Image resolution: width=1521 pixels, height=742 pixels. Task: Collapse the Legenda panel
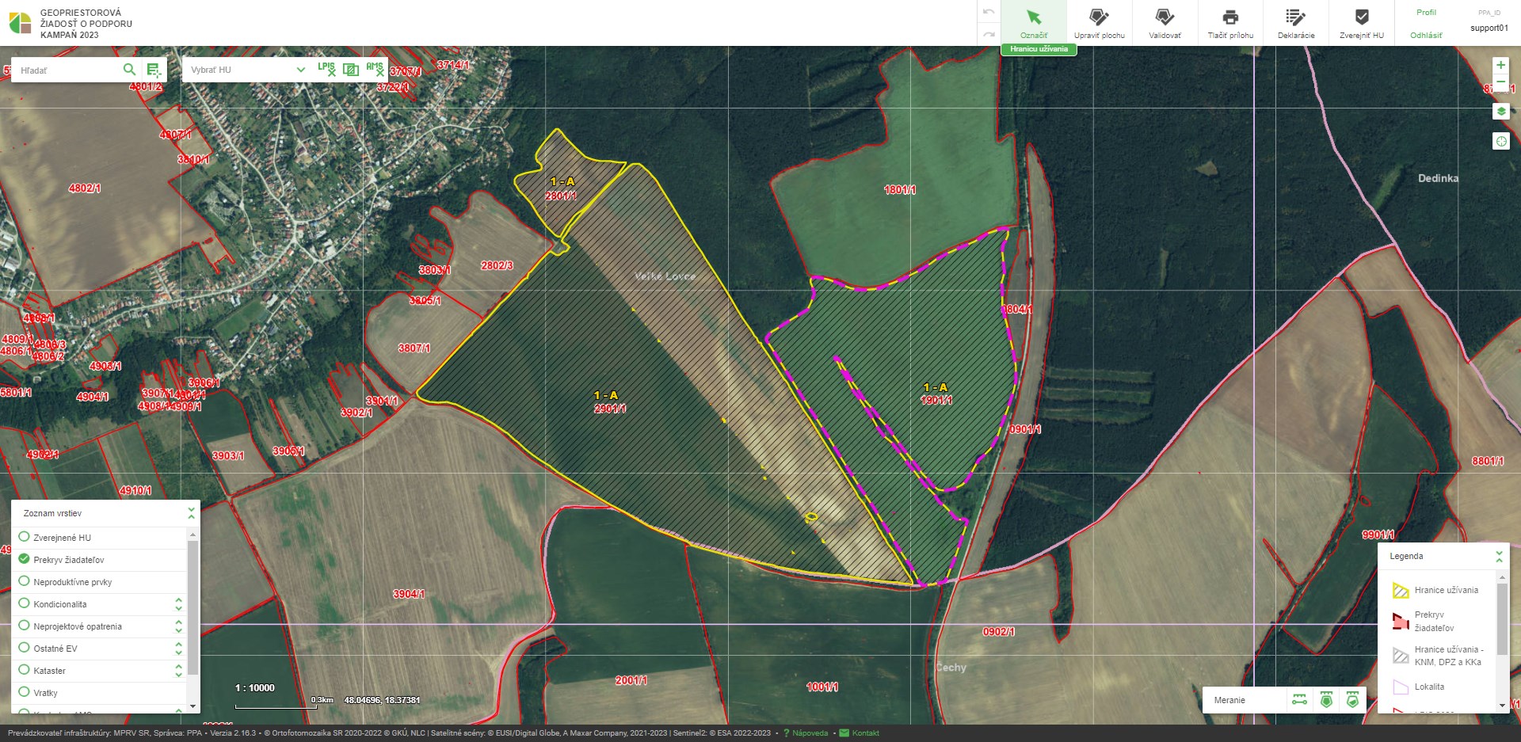[1499, 556]
